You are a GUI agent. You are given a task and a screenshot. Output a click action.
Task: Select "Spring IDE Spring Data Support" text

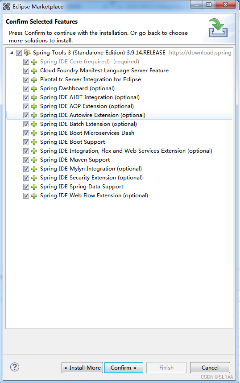coord(82,187)
